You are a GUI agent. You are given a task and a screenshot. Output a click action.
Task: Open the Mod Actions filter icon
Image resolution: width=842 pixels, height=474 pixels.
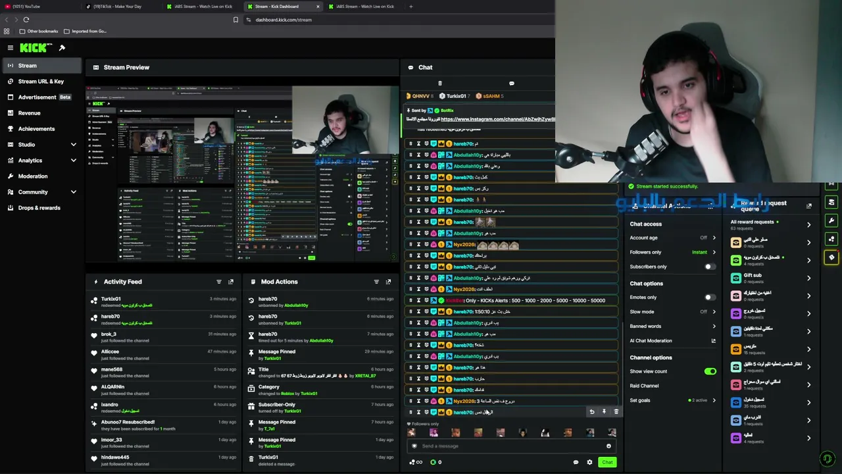pos(376,282)
